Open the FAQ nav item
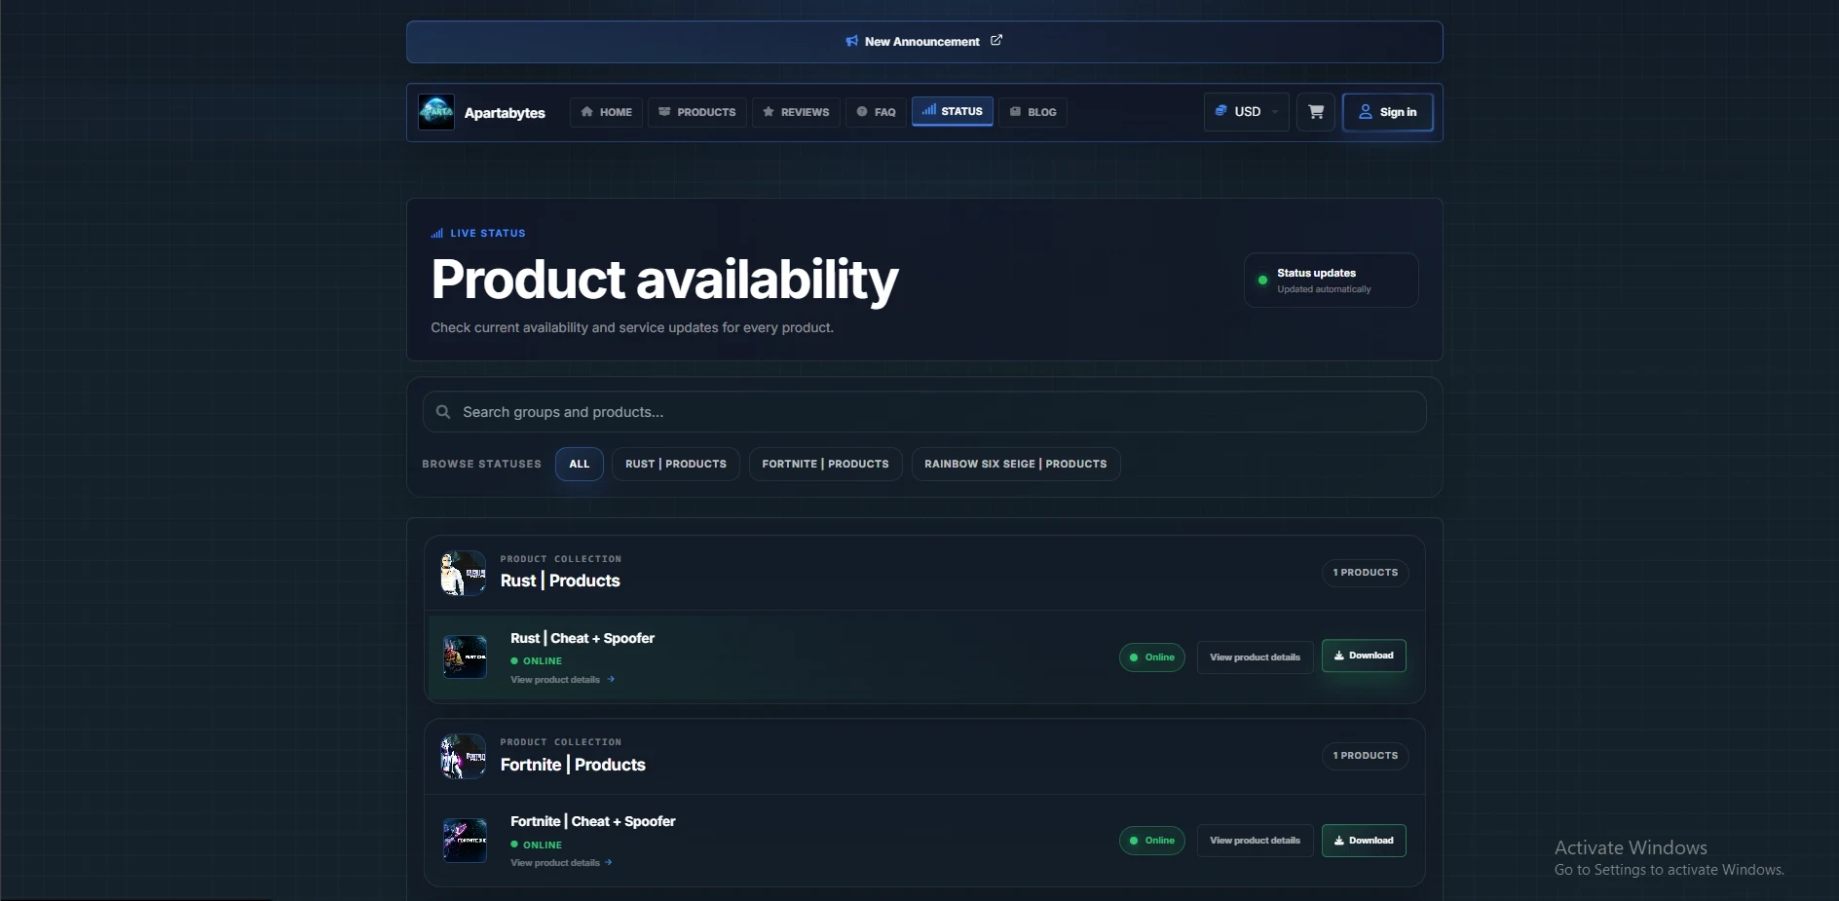1839x901 pixels. point(876,112)
